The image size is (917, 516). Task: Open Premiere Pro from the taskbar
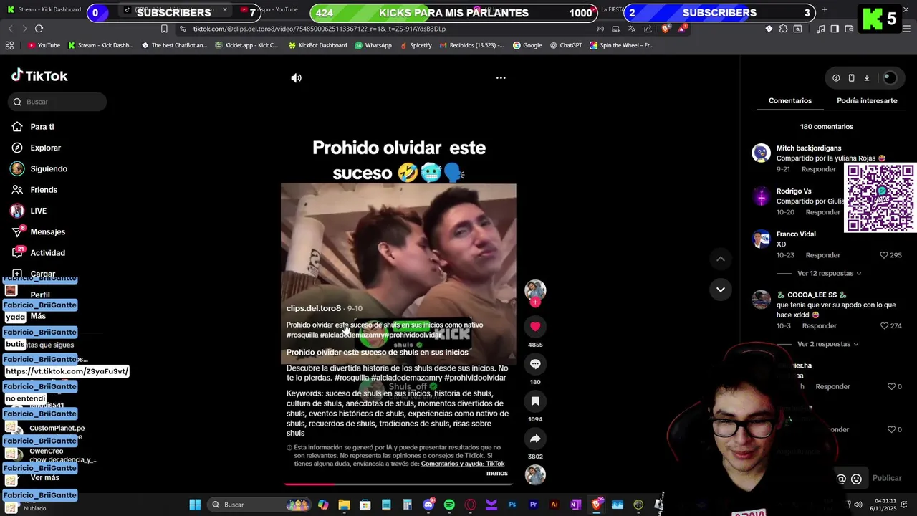(x=533, y=505)
